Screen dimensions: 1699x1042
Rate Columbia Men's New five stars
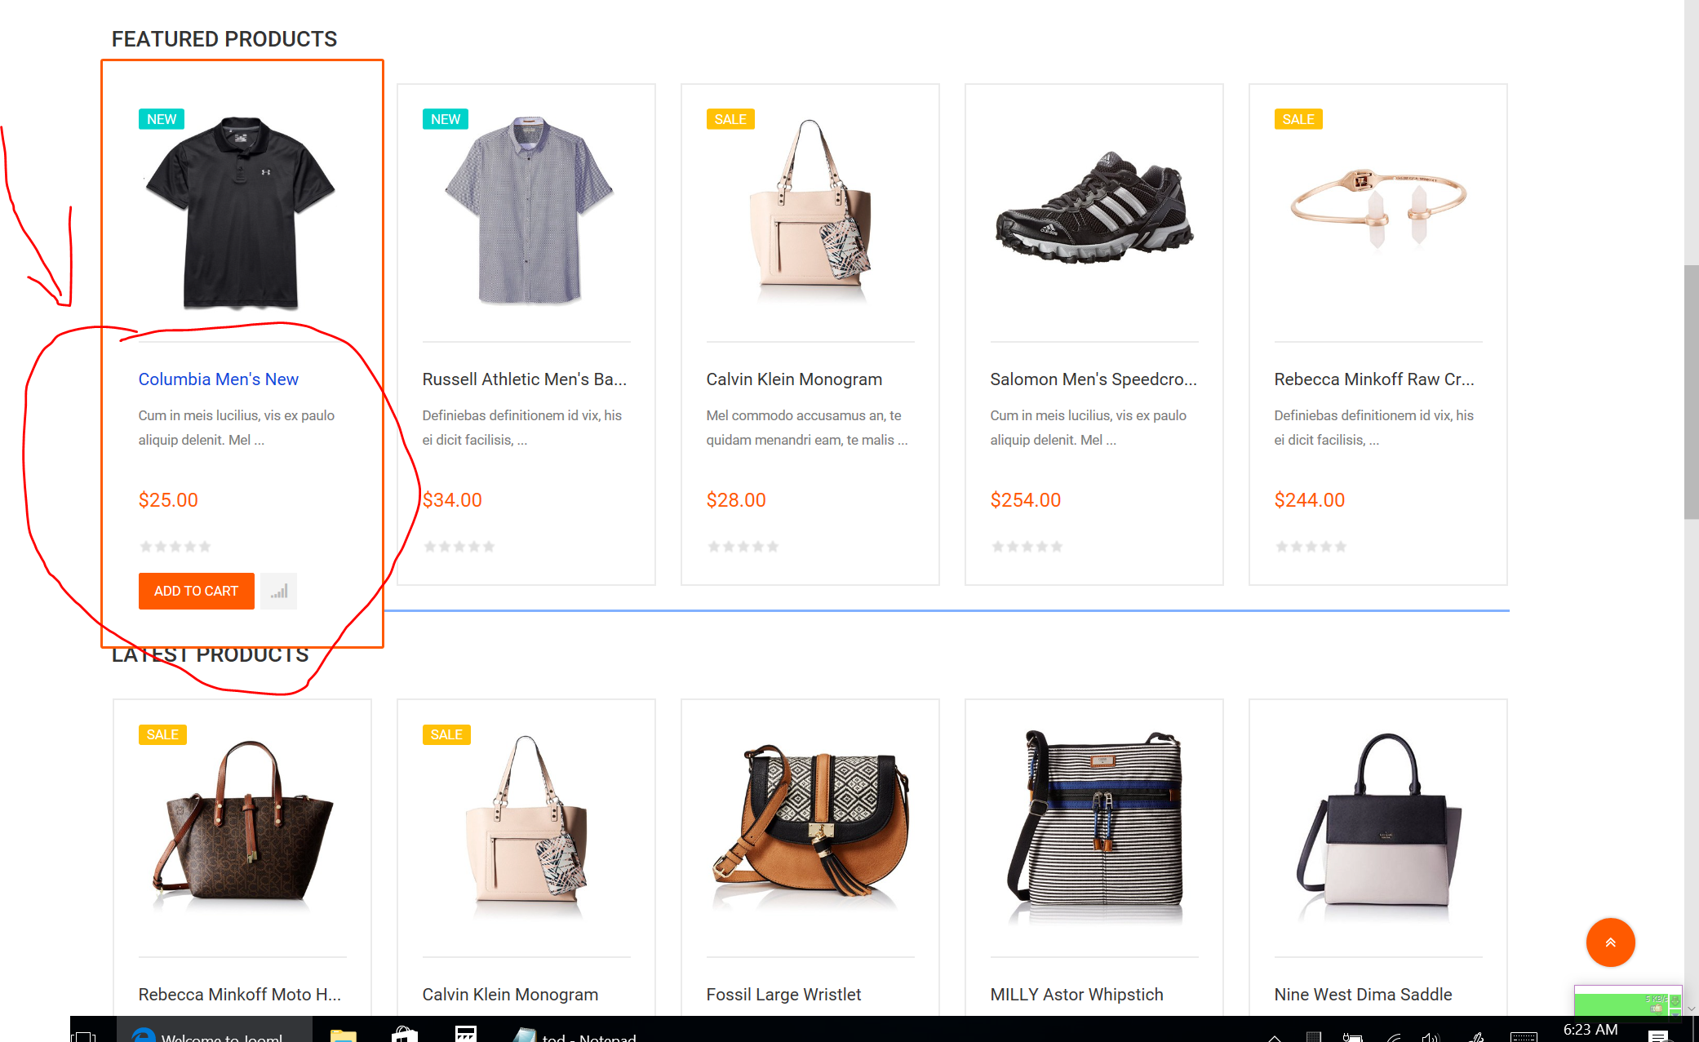pyautogui.click(x=205, y=546)
